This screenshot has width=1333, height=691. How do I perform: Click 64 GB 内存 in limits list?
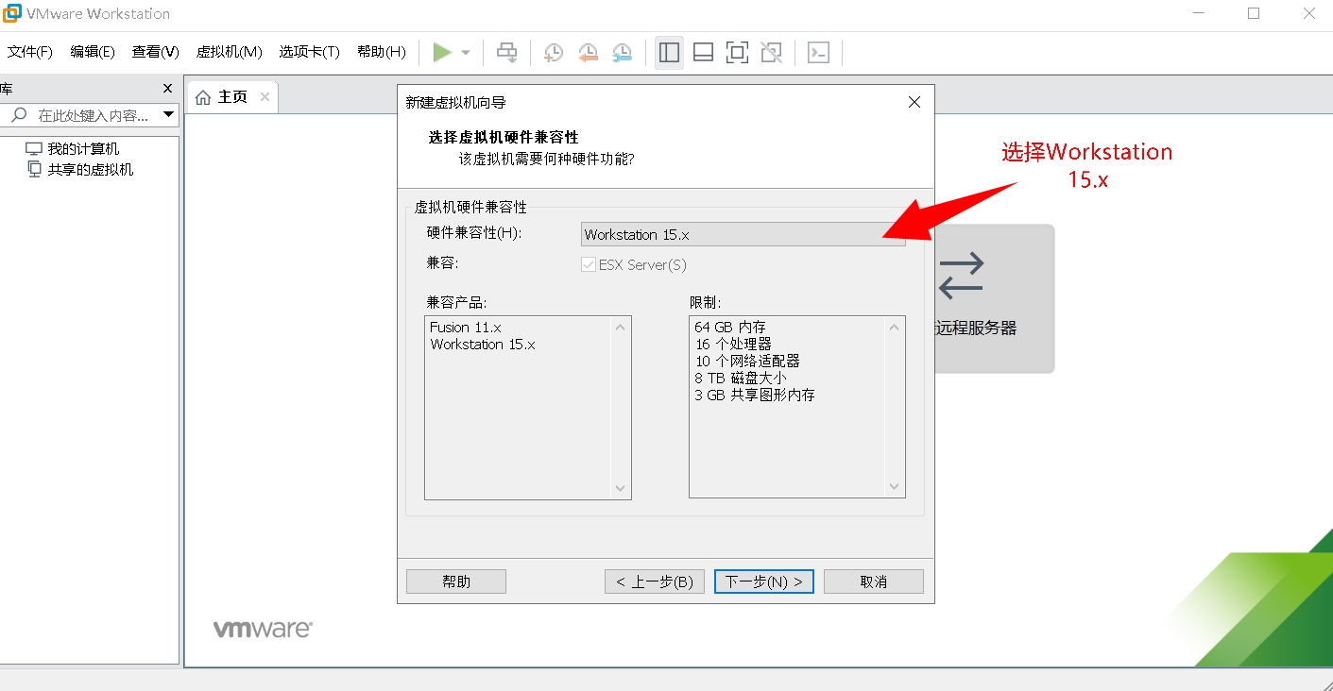click(730, 328)
